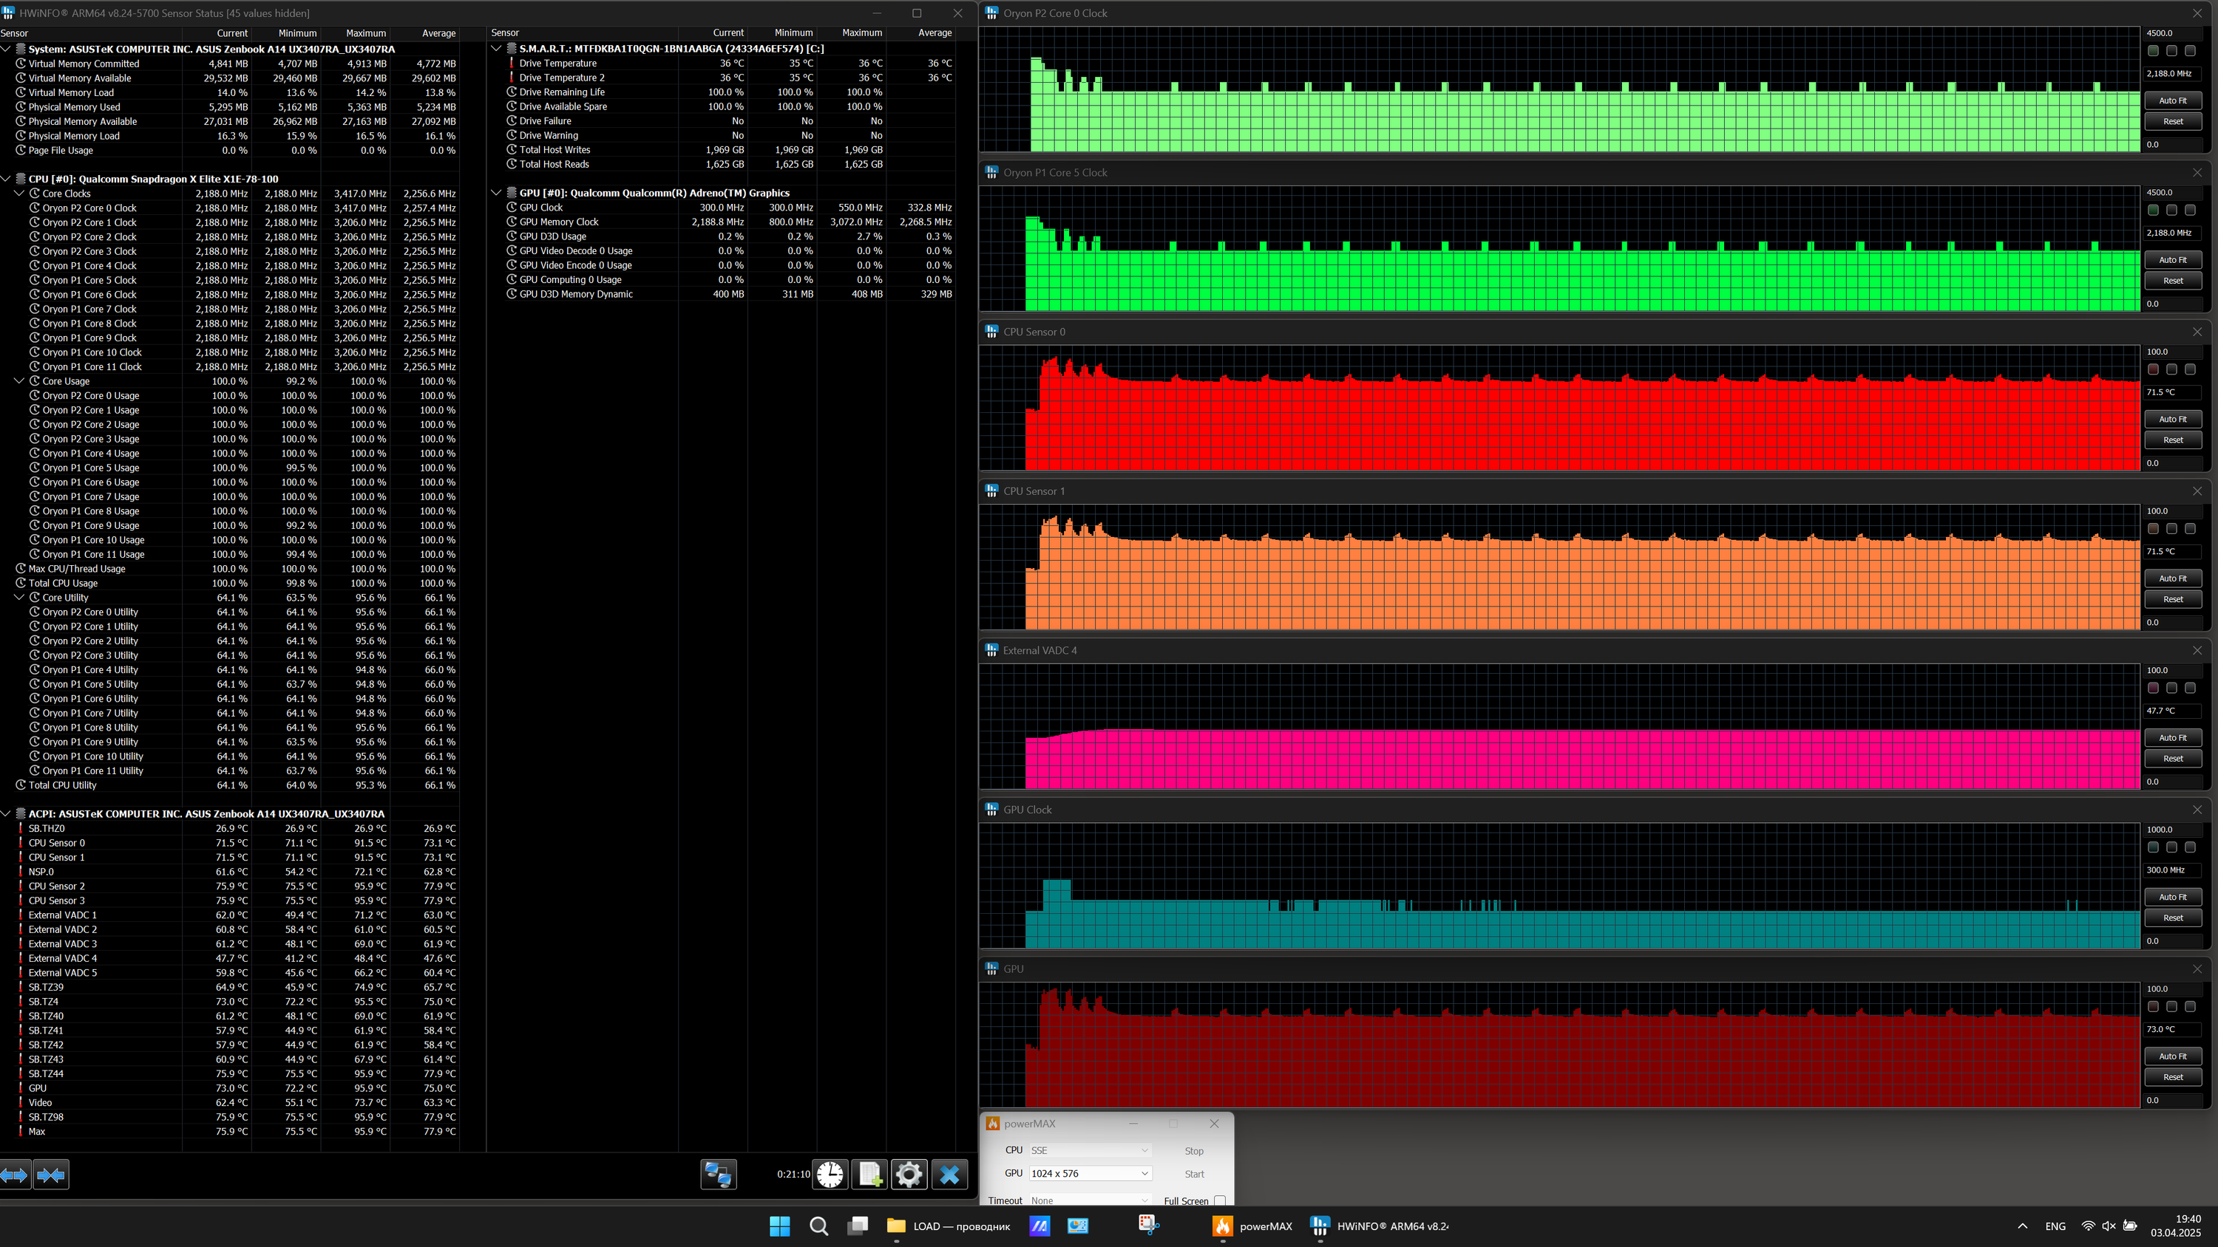Collapse the S.M.A.R.T. drive sensor group
This screenshot has height=1247, width=2218.
click(x=496, y=49)
